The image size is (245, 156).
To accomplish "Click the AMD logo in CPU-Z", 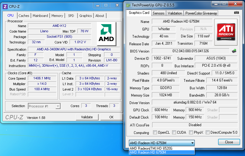I will pyautogui.click(x=106, y=33).
